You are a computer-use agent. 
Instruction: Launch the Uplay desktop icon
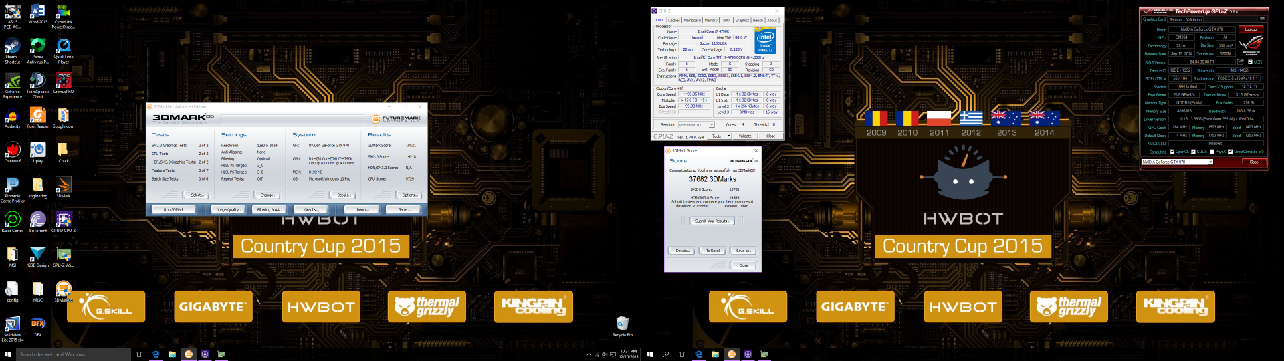pos(38,153)
